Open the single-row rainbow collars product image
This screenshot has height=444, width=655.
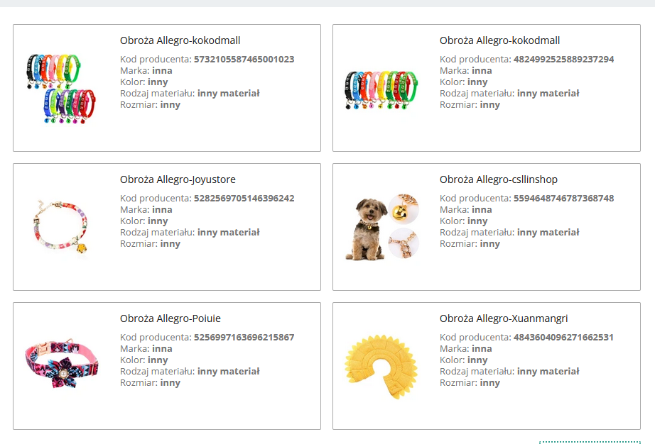click(381, 90)
